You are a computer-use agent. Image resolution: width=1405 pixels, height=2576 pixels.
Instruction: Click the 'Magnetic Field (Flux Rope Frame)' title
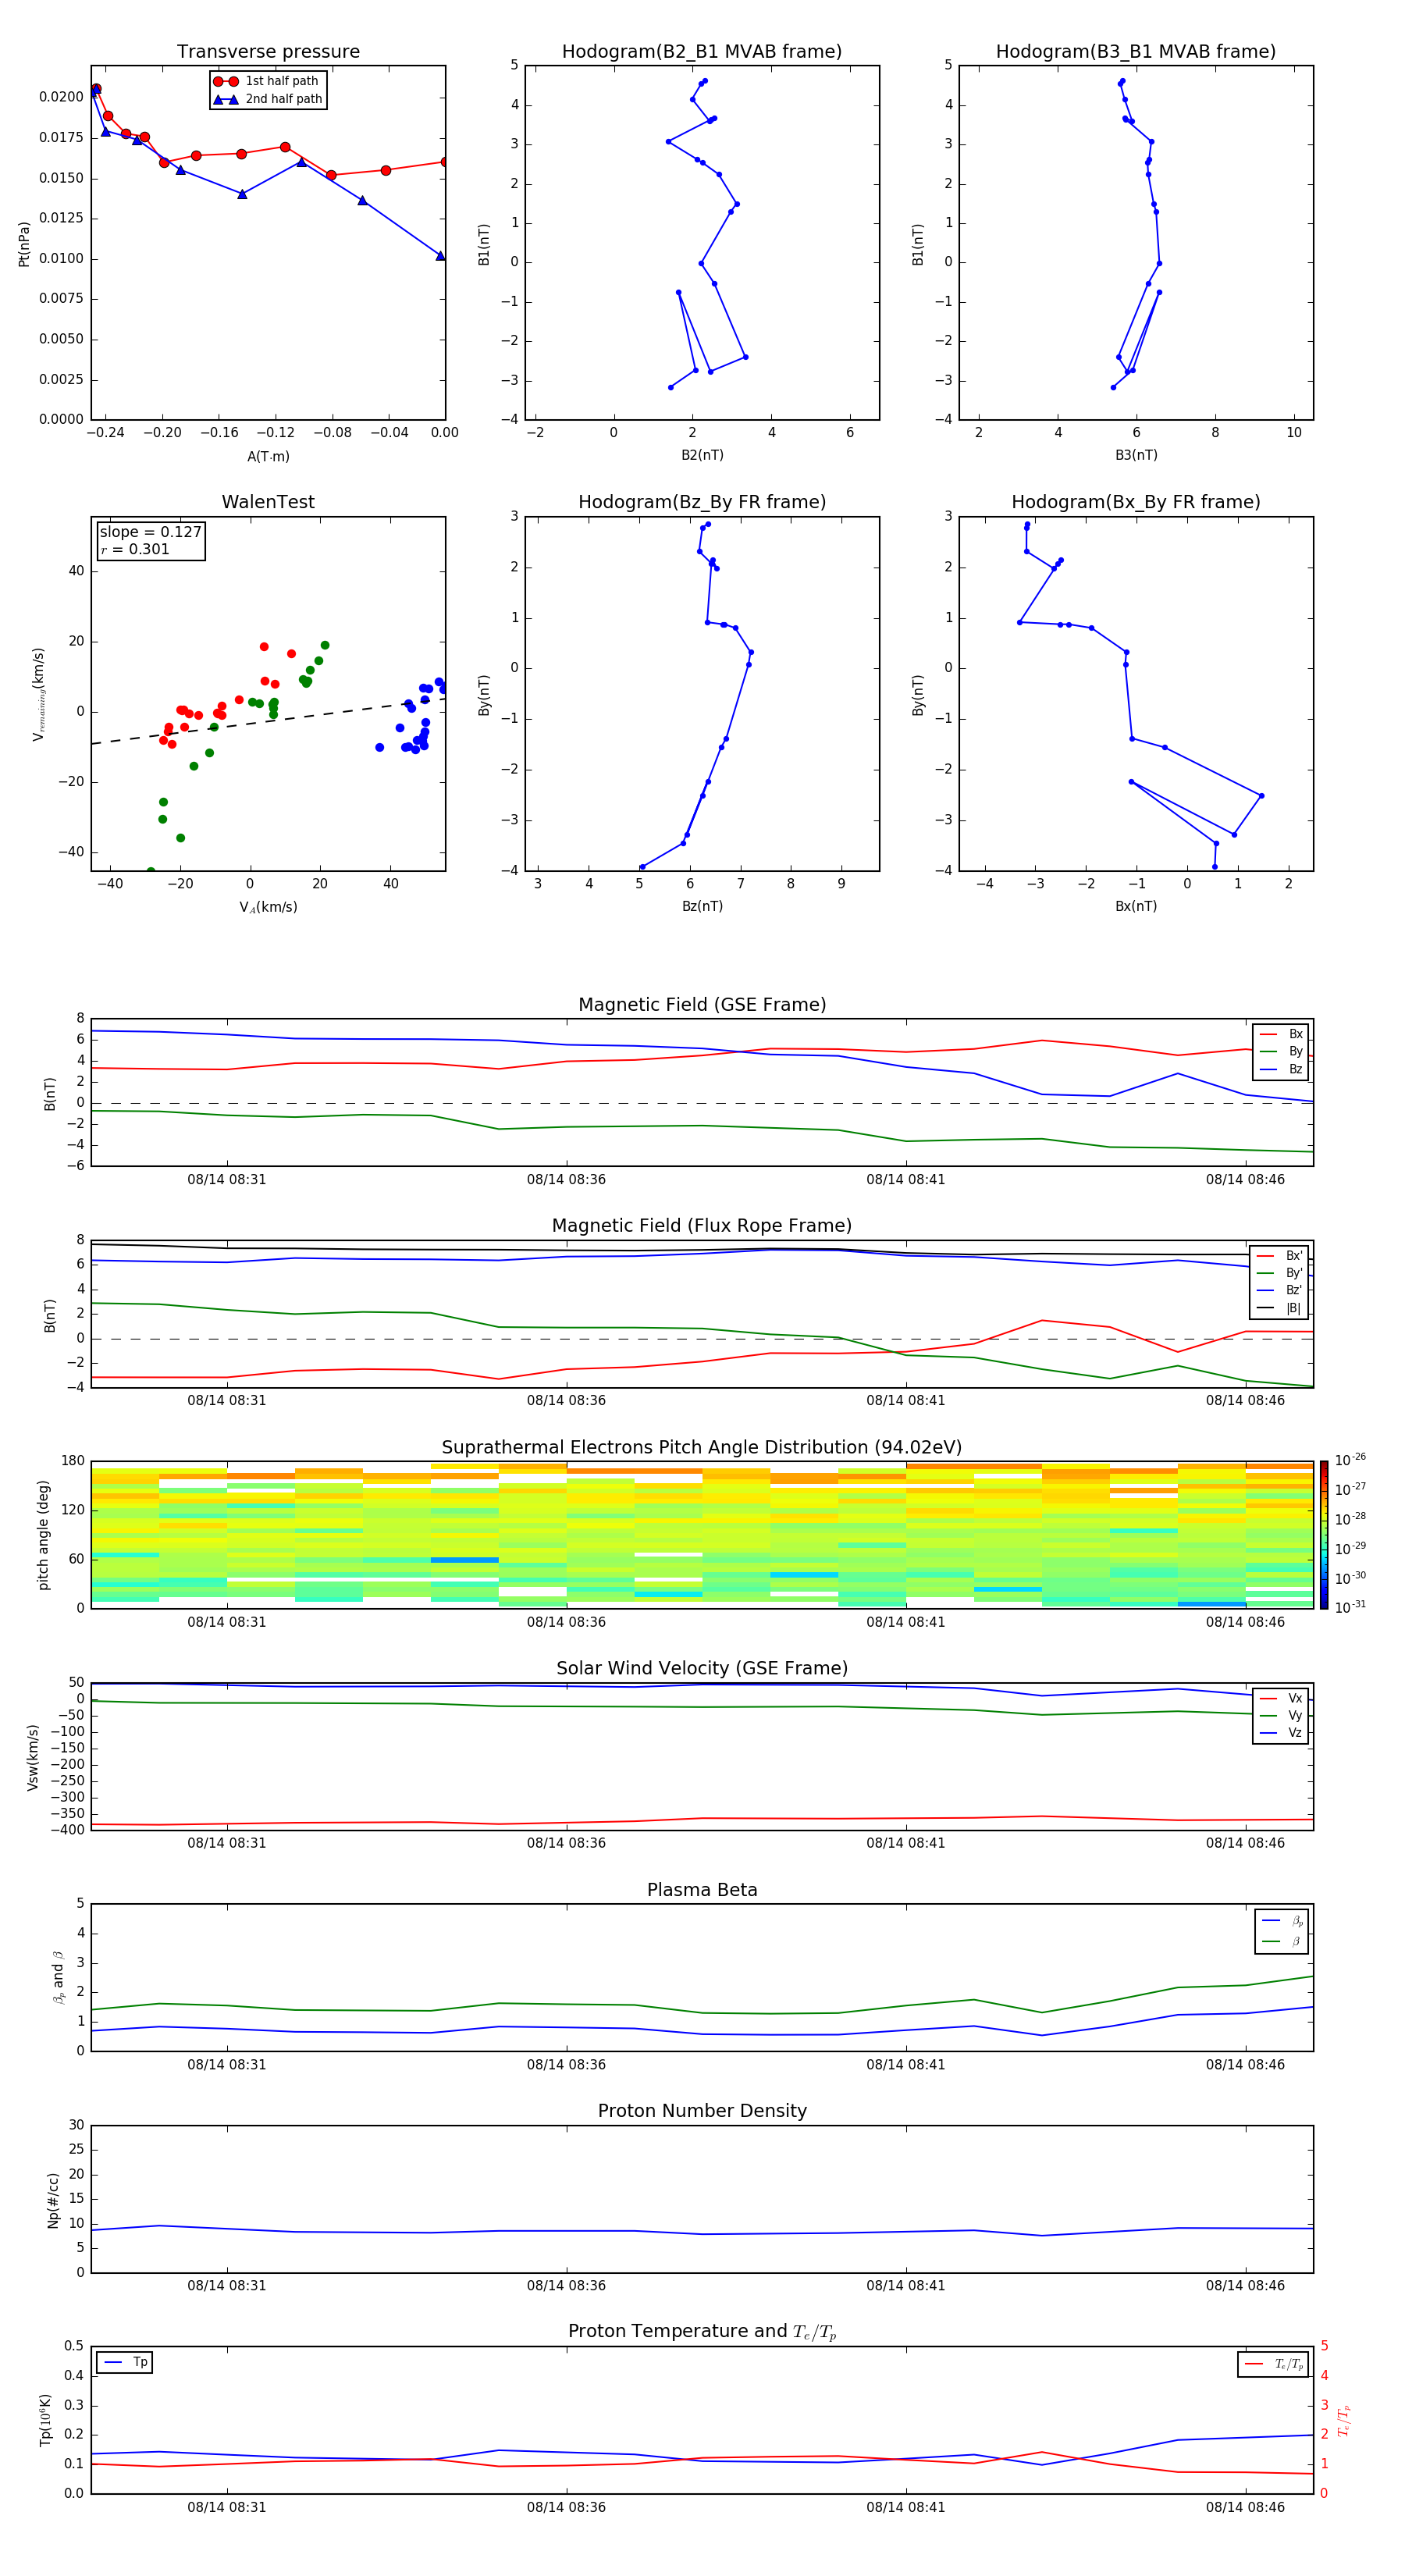click(x=702, y=1226)
